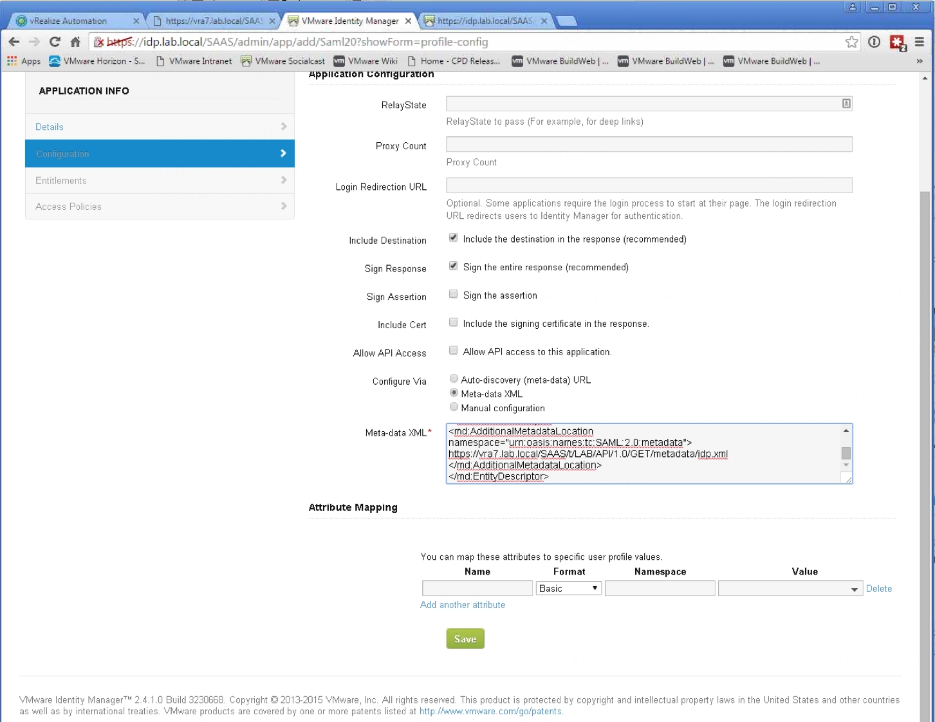Expand the Access Policies section arrow
The image size is (935, 722).
[x=284, y=205]
